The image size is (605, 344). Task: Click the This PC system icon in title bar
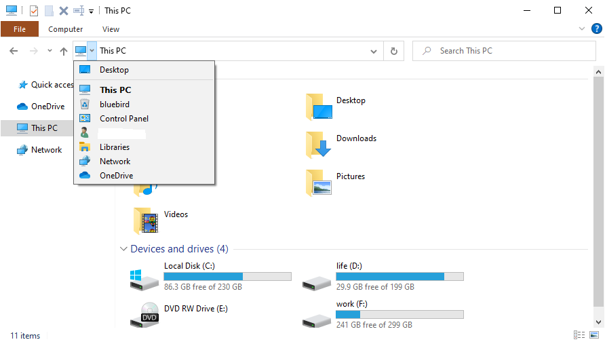coord(11,10)
